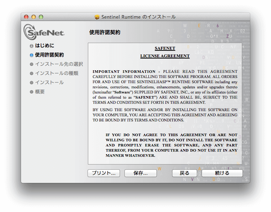The image size is (271, 212).
Task: Click the SafeNet logo
Action: [44, 32]
